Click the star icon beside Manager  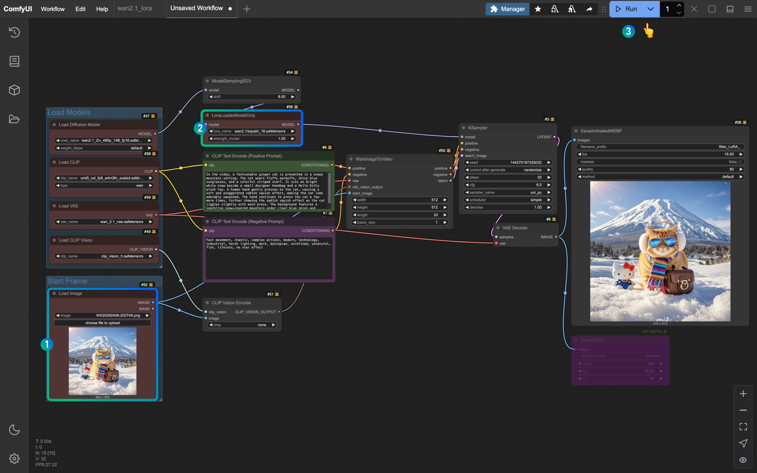538,9
